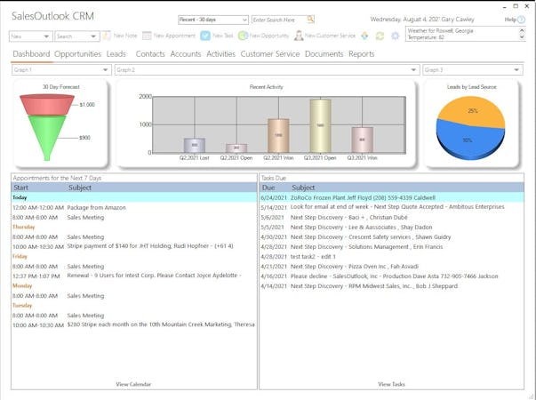Click the blue pie slice
Image resolution: width=536 pixels, height=400 pixels.
(x=468, y=140)
